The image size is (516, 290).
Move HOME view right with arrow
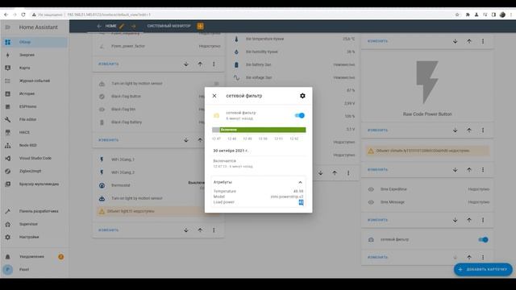point(133,26)
